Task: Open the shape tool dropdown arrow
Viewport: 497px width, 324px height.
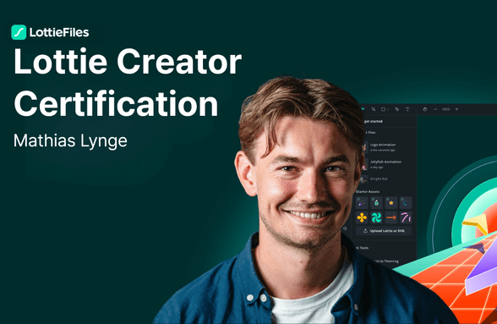Action: pos(388,109)
